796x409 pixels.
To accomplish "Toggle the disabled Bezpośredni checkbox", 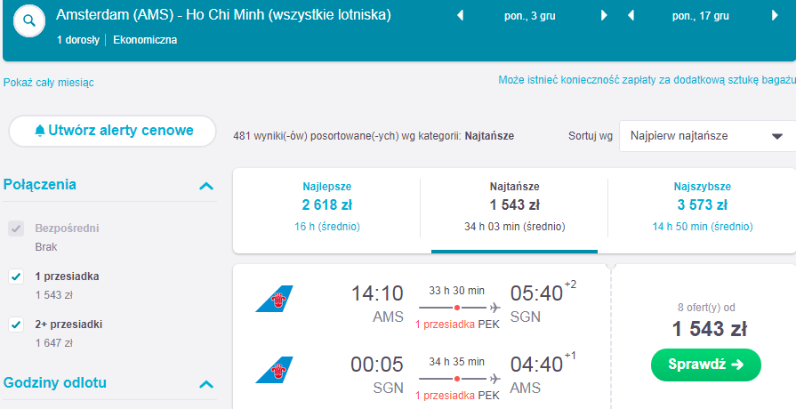I will pyautogui.click(x=16, y=229).
